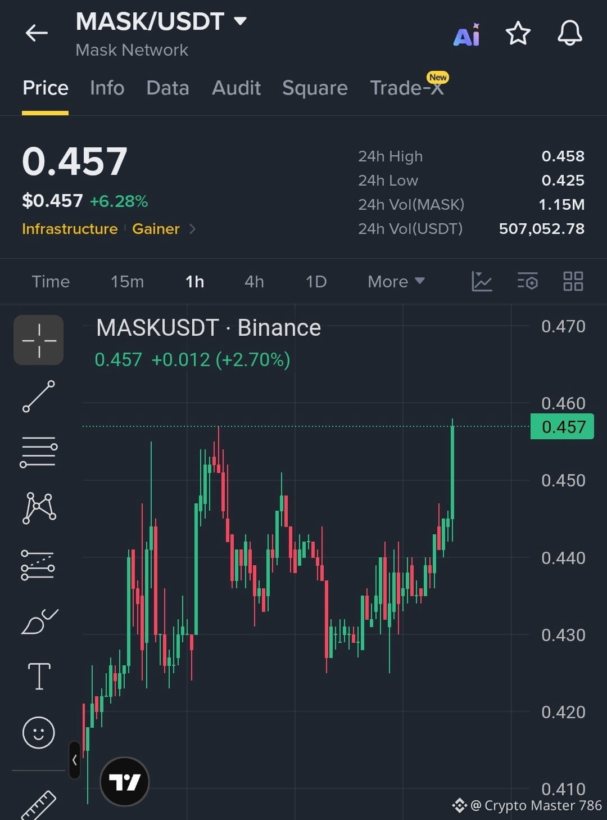
Task: Select the 4h chart interval
Action: (x=254, y=282)
